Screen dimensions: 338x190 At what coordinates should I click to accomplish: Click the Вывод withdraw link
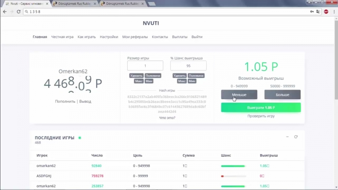point(85,101)
